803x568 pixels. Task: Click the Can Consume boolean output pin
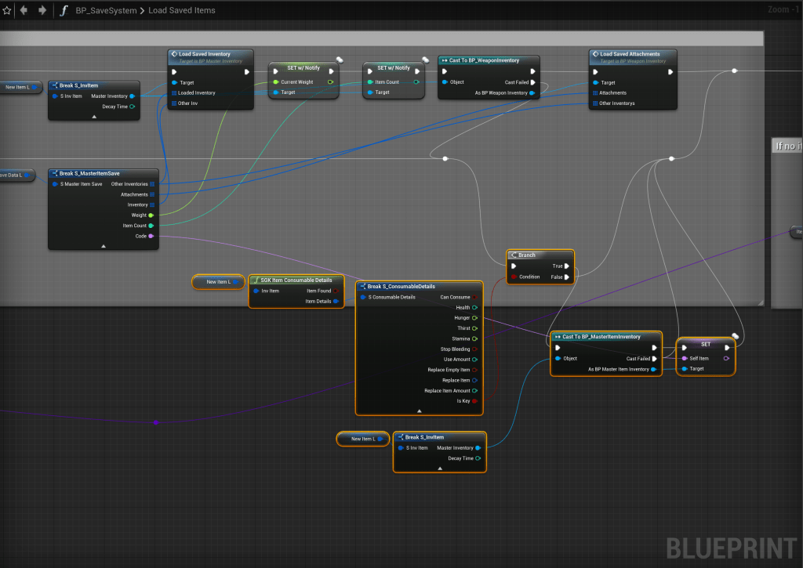coord(474,297)
